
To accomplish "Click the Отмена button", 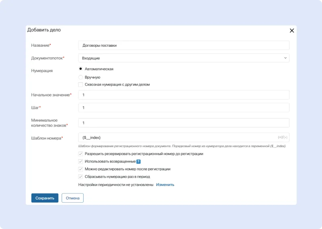I will point(72,198).
